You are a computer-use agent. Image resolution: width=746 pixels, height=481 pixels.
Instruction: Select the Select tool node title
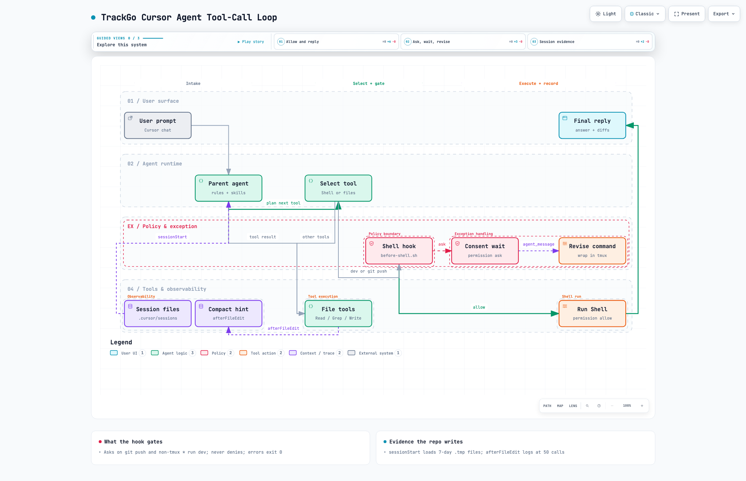coord(338,184)
